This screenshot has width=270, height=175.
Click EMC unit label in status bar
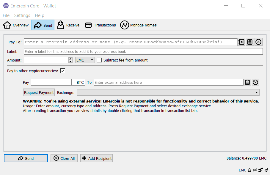(x=242, y=170)
